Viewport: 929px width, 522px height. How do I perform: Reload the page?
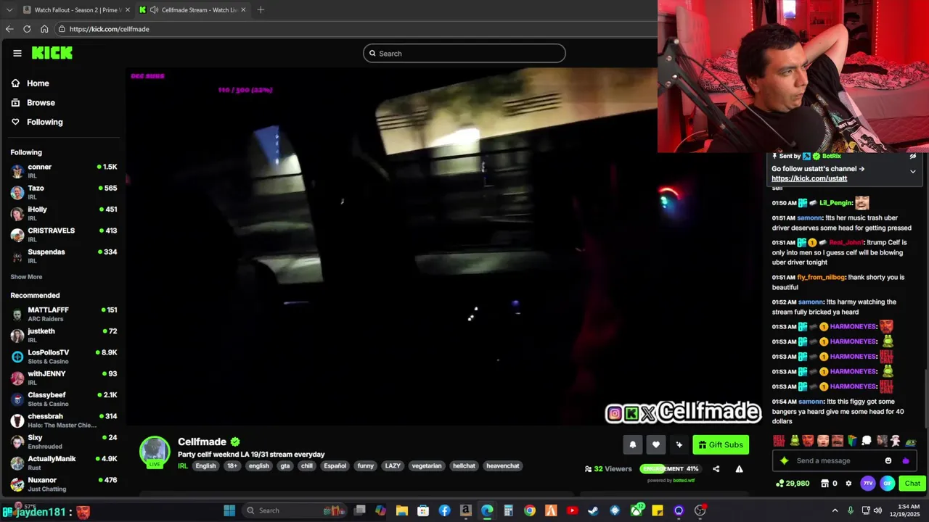coord(27,29)
